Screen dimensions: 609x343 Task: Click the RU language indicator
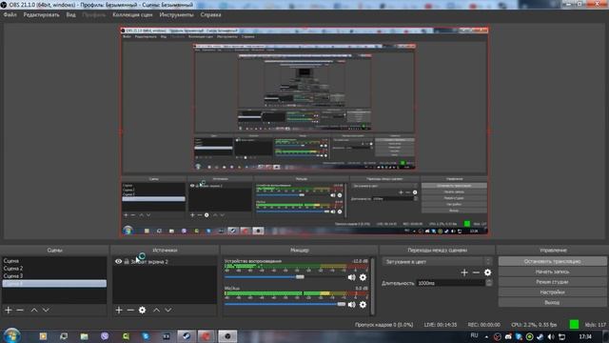tap(474, 335)
